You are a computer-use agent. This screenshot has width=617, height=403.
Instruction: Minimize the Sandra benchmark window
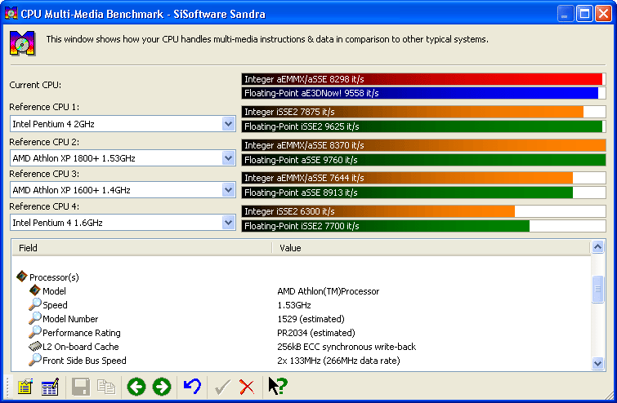566,14
